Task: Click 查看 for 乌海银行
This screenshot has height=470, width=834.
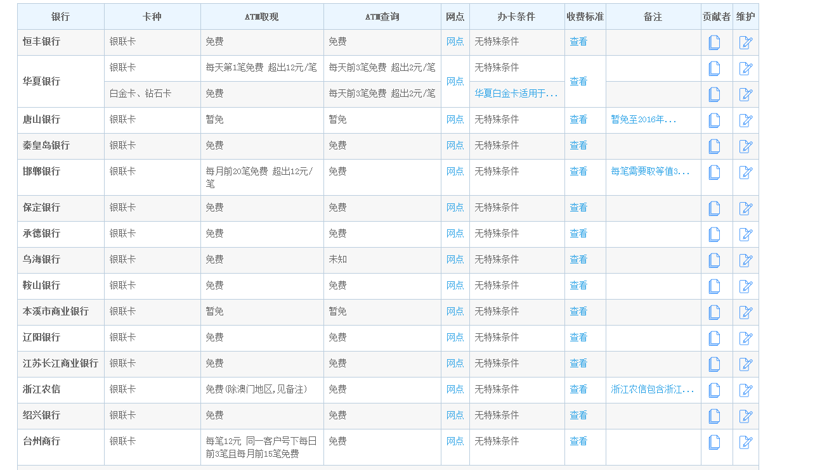Action: click(x=578, y=259)
